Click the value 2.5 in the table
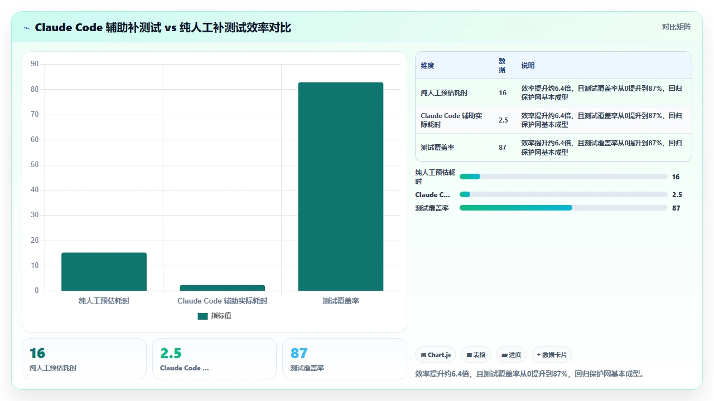 click(503, 120)
